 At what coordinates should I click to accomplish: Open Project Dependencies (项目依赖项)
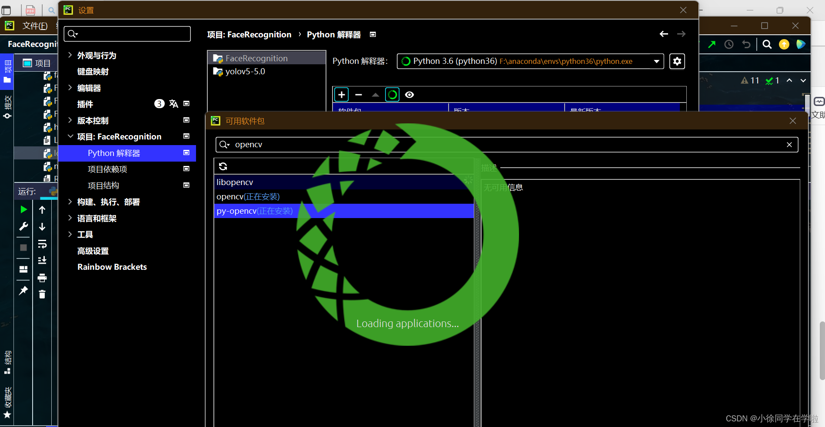pyautogui.click(x=107, y=169)
